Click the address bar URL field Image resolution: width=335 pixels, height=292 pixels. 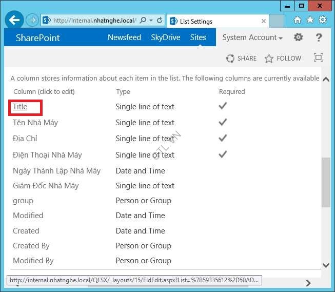92,21
